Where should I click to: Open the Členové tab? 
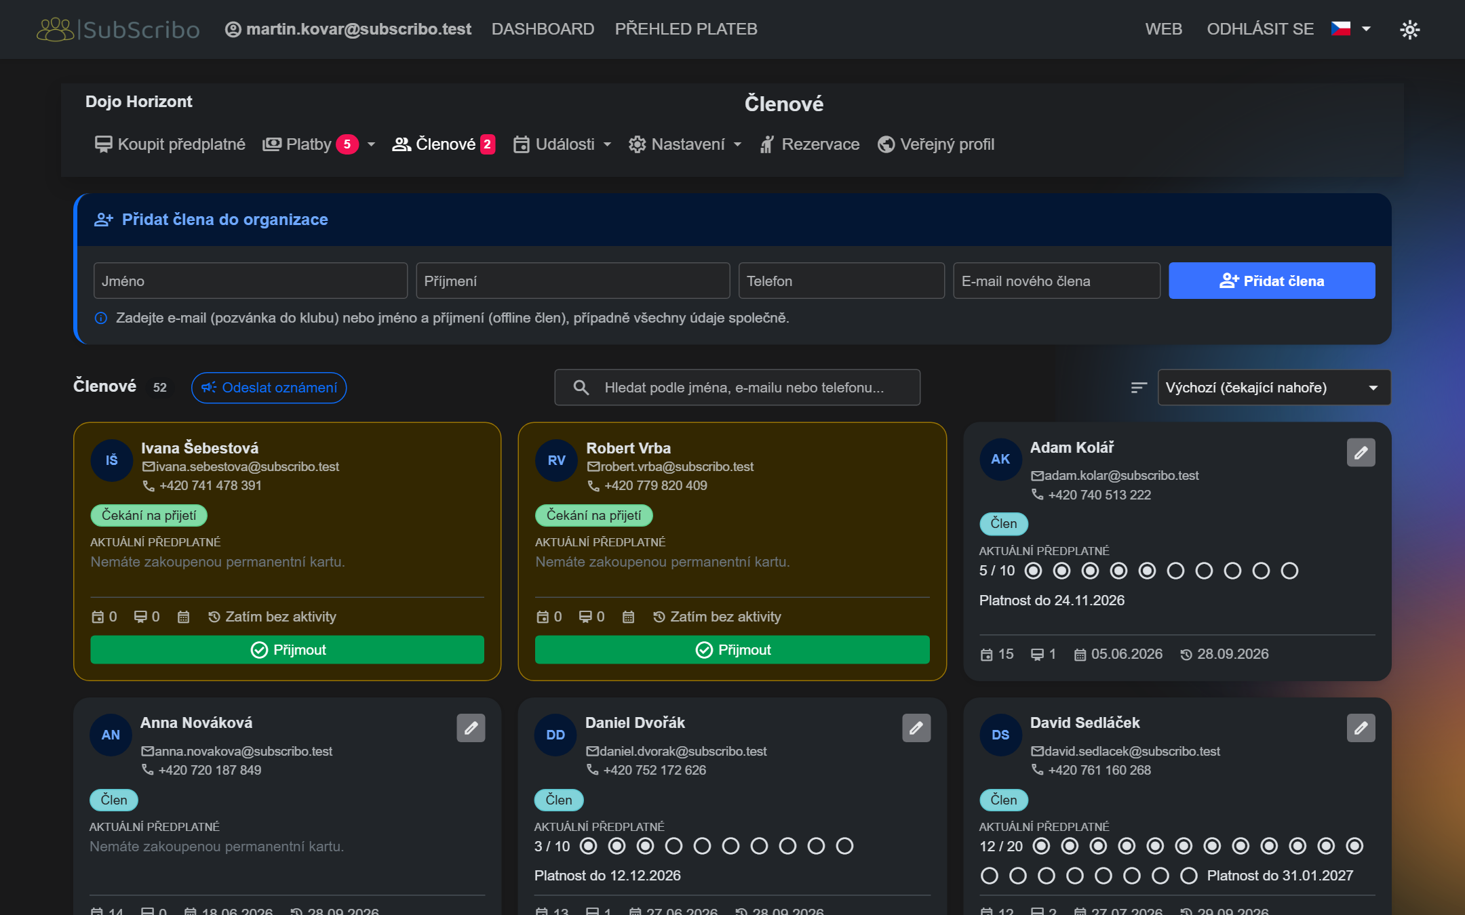click(x=444, y=144)
